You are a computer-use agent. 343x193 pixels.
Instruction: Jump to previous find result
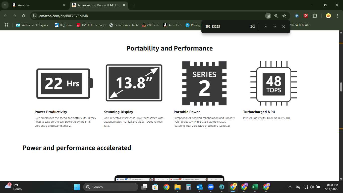[x=265, y=27]
